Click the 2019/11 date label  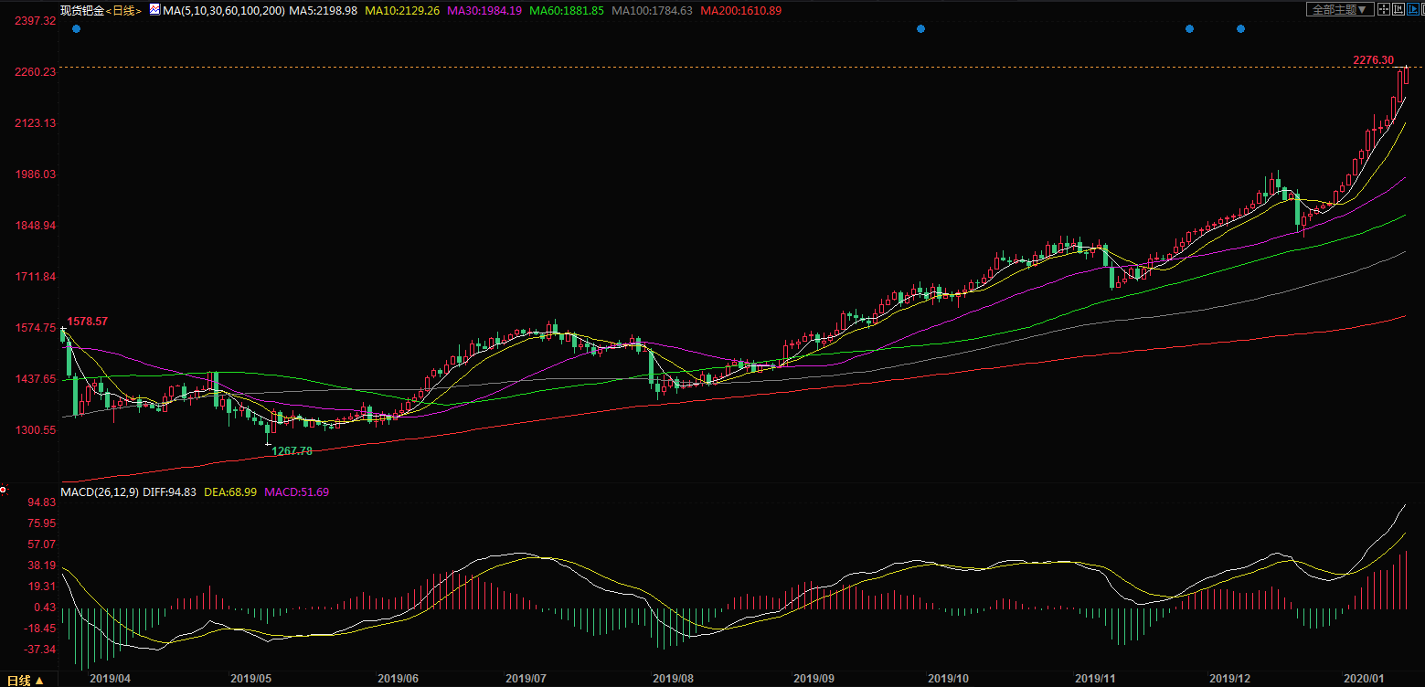coord(1096,679)
